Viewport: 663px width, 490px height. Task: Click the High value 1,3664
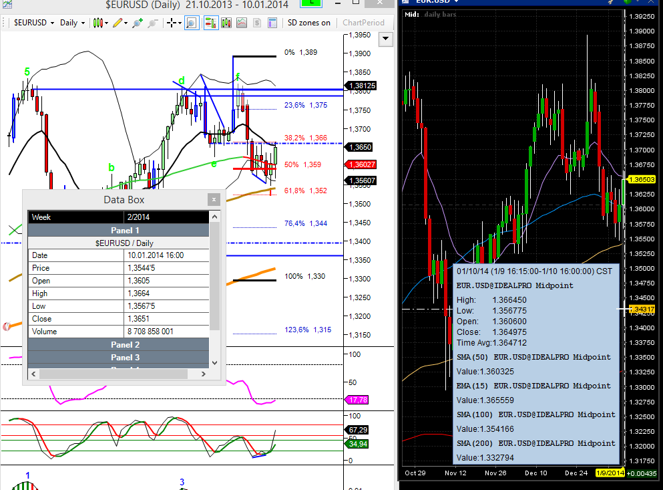coord(139,293)
